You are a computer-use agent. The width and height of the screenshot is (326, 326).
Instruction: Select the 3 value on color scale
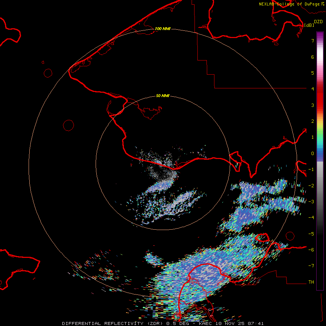[313, 105]
